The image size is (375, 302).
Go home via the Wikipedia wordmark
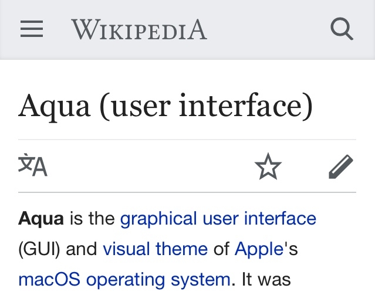pos(139,30)
